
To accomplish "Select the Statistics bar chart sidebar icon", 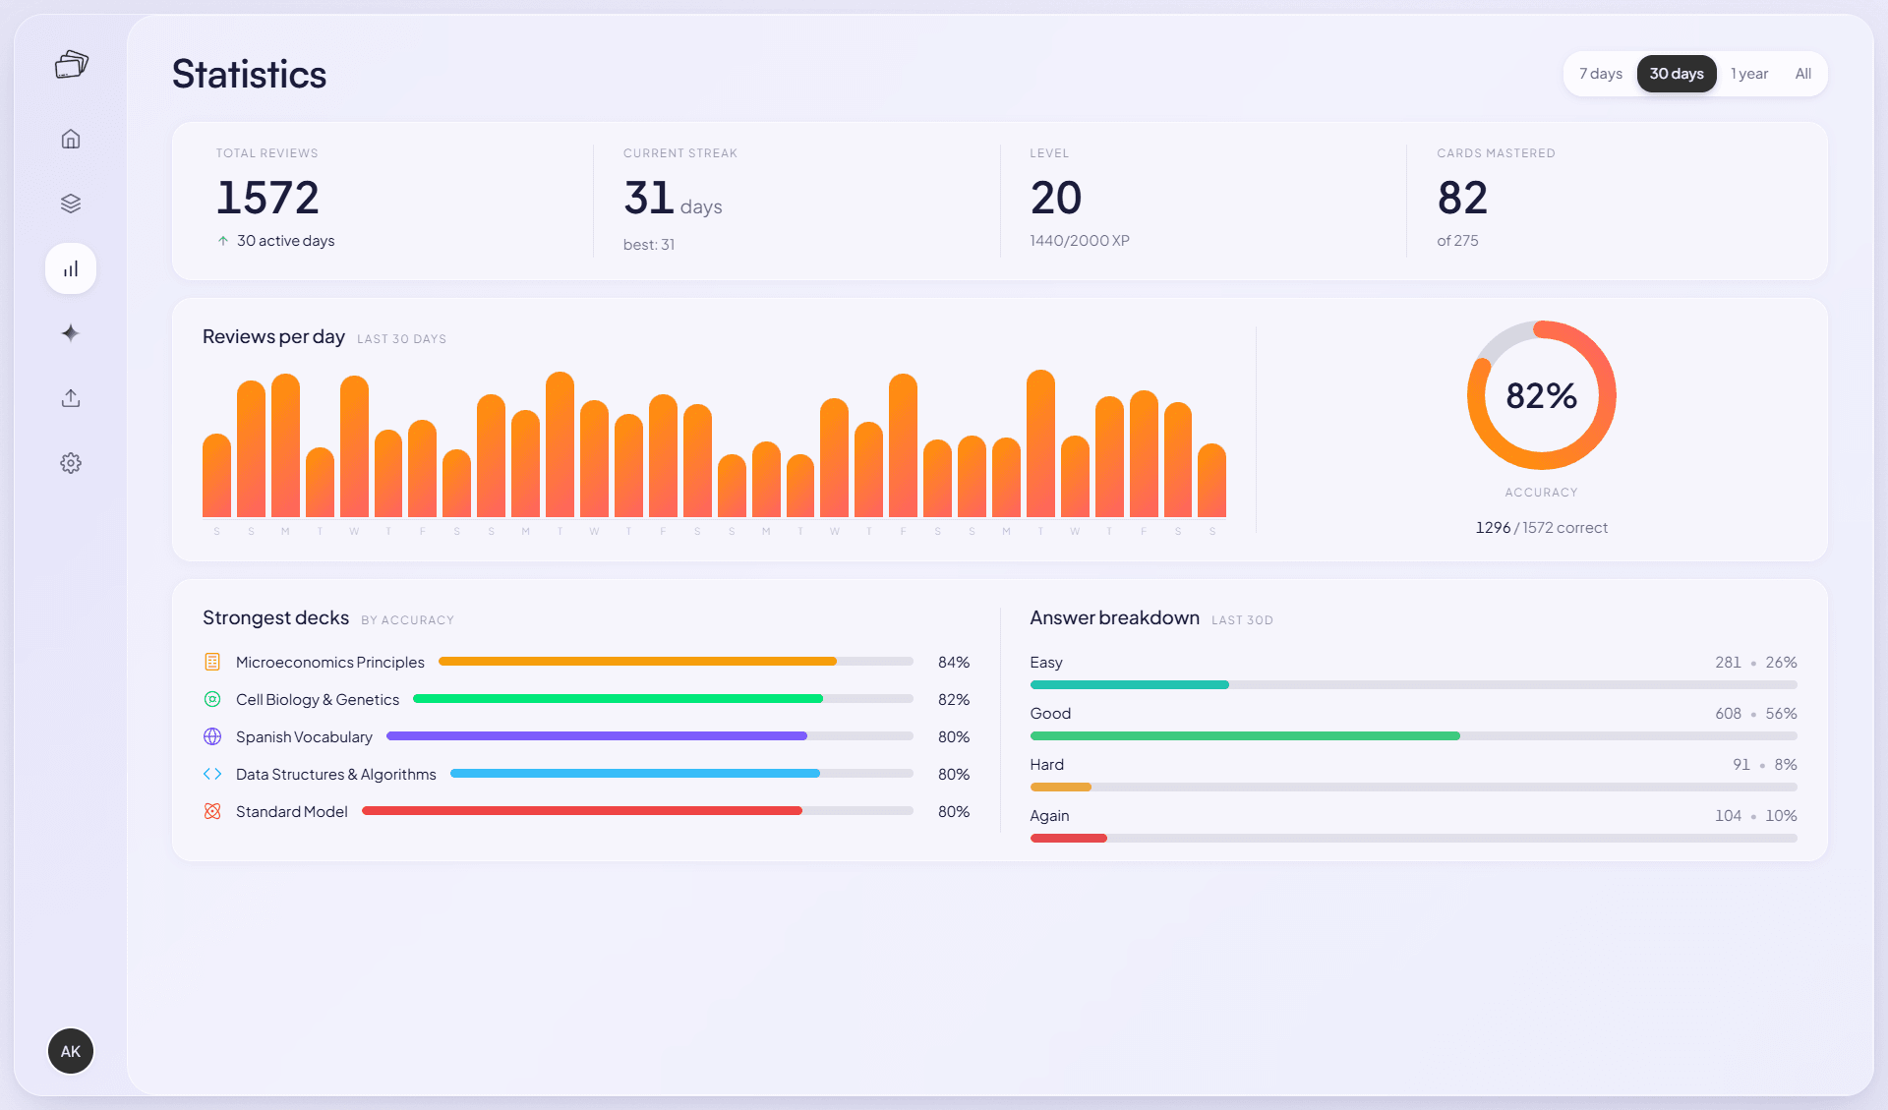I will [x=71, y=268].
